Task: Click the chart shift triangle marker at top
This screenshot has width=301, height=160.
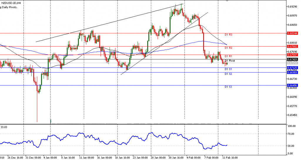Action: [x=227, y=1]
